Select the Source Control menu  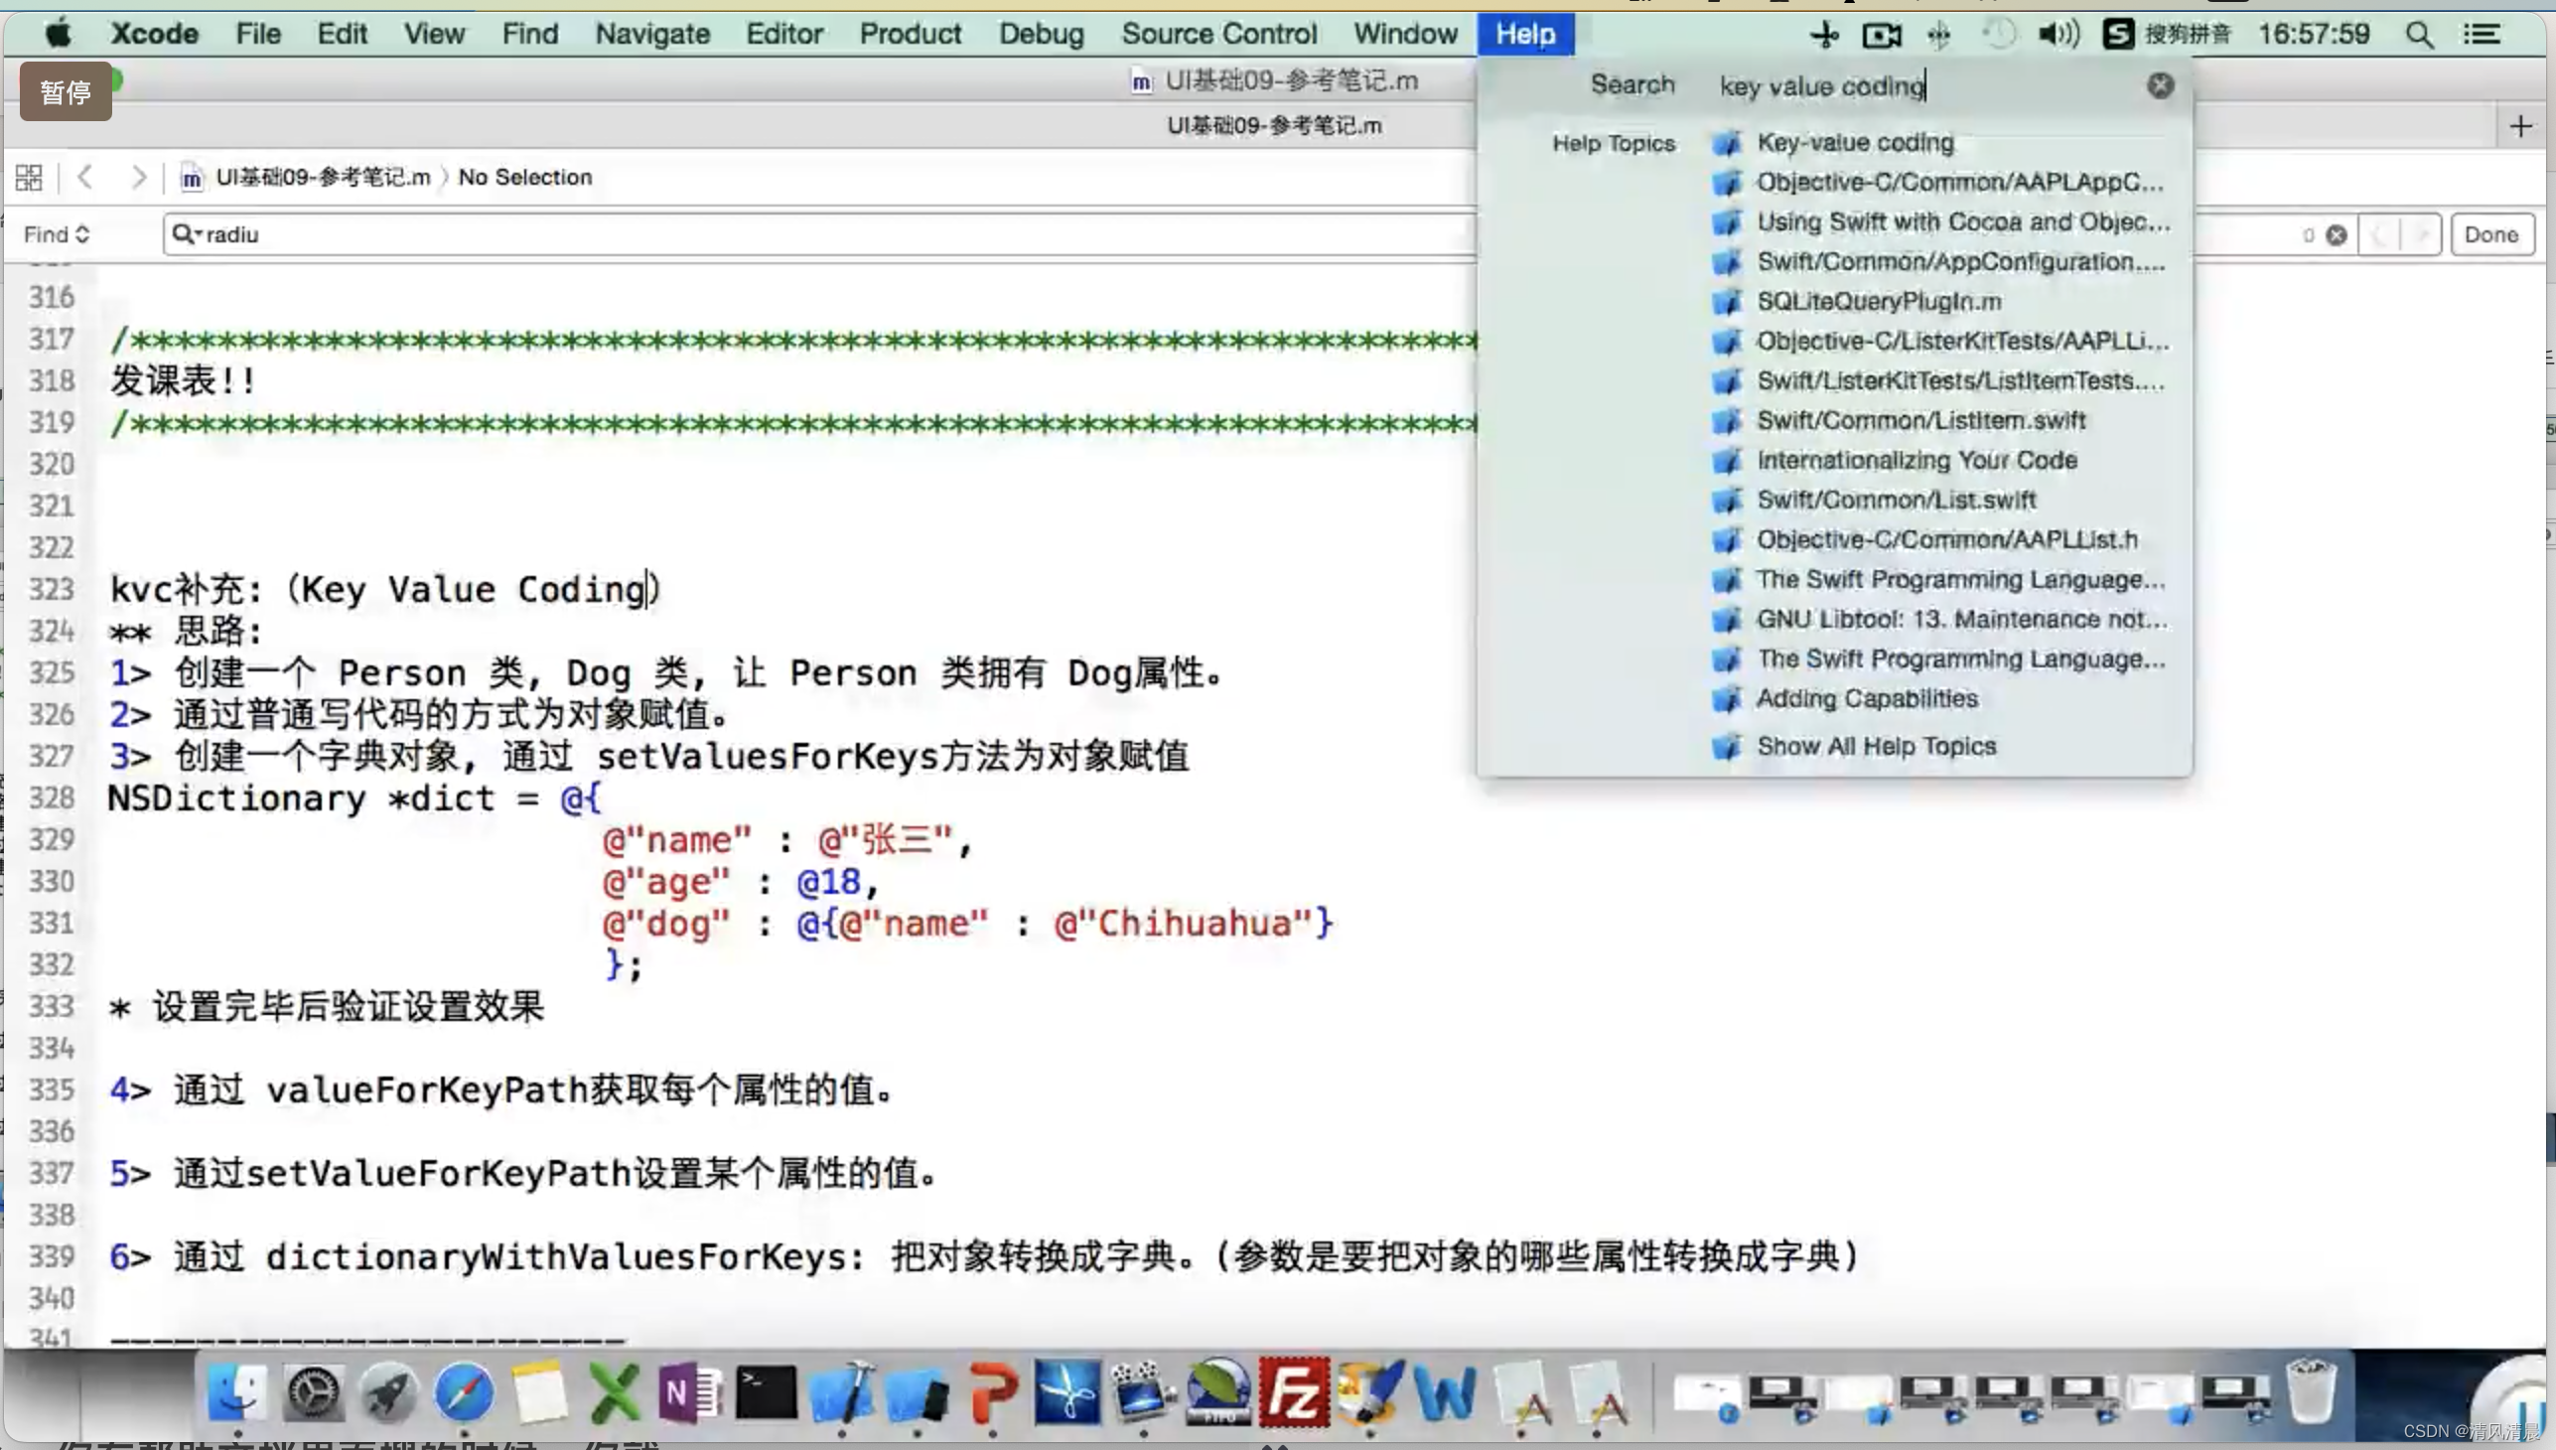(x=1220, y=34)
